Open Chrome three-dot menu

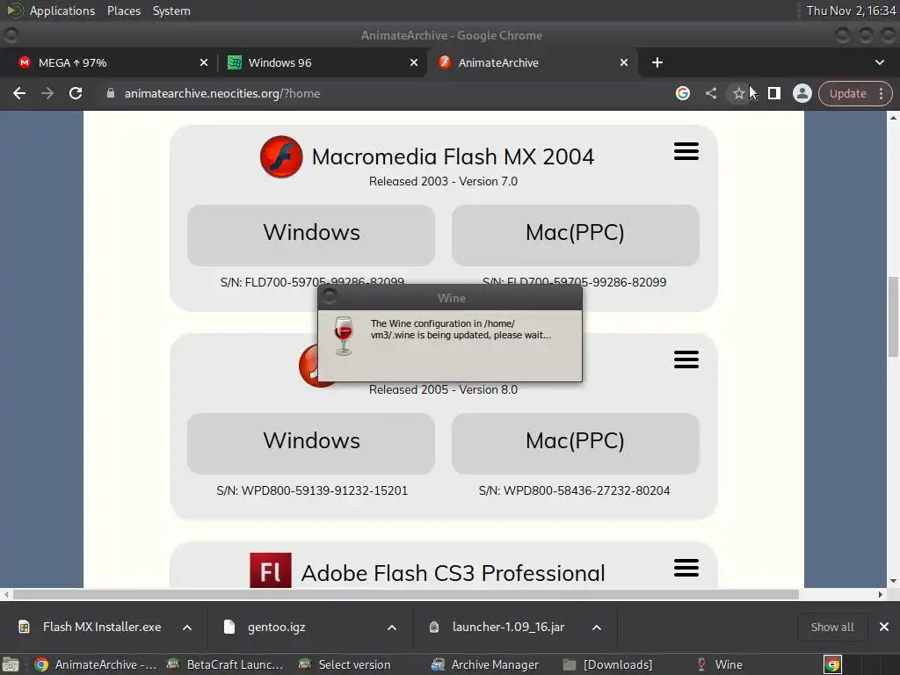point(881,93)
